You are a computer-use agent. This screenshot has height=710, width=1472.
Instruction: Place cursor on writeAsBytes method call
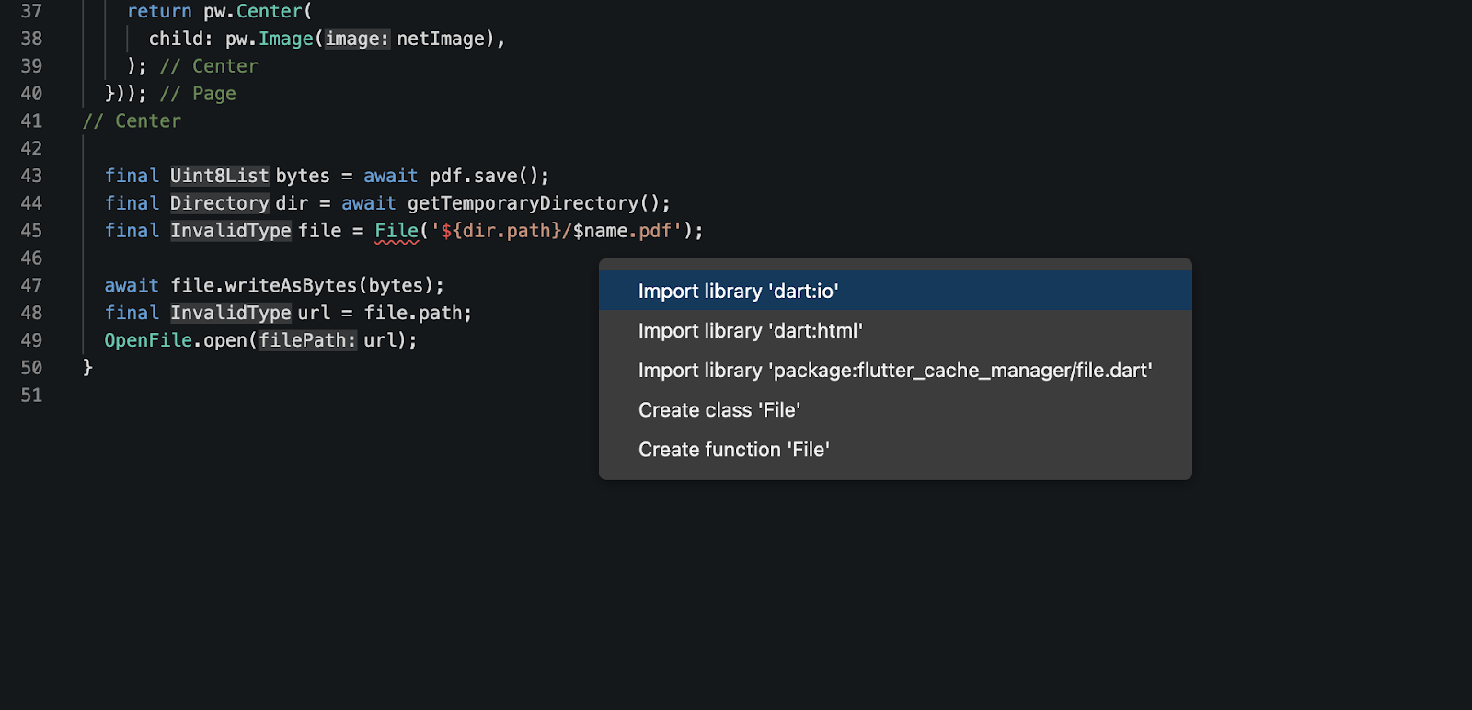click(291, 286)
